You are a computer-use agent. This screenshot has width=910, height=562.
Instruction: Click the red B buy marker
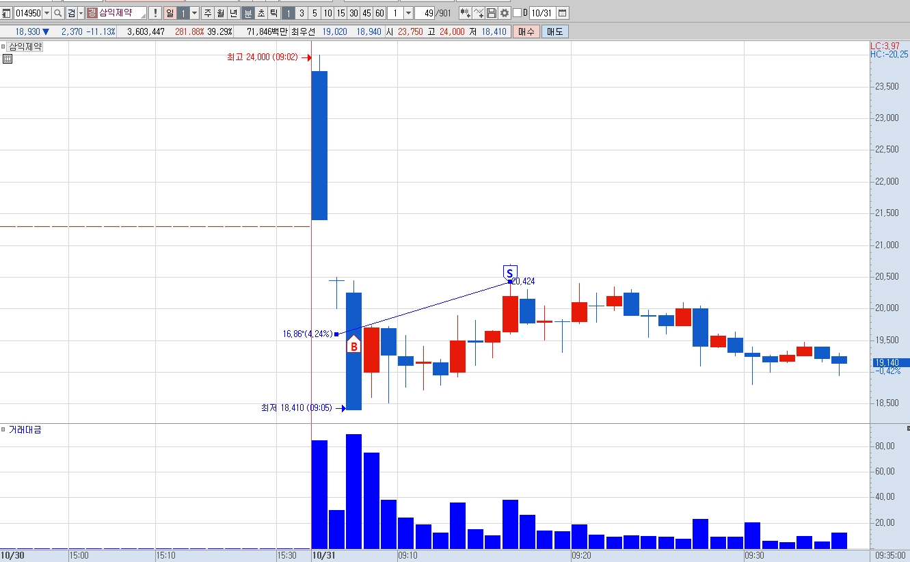(353, 346)
